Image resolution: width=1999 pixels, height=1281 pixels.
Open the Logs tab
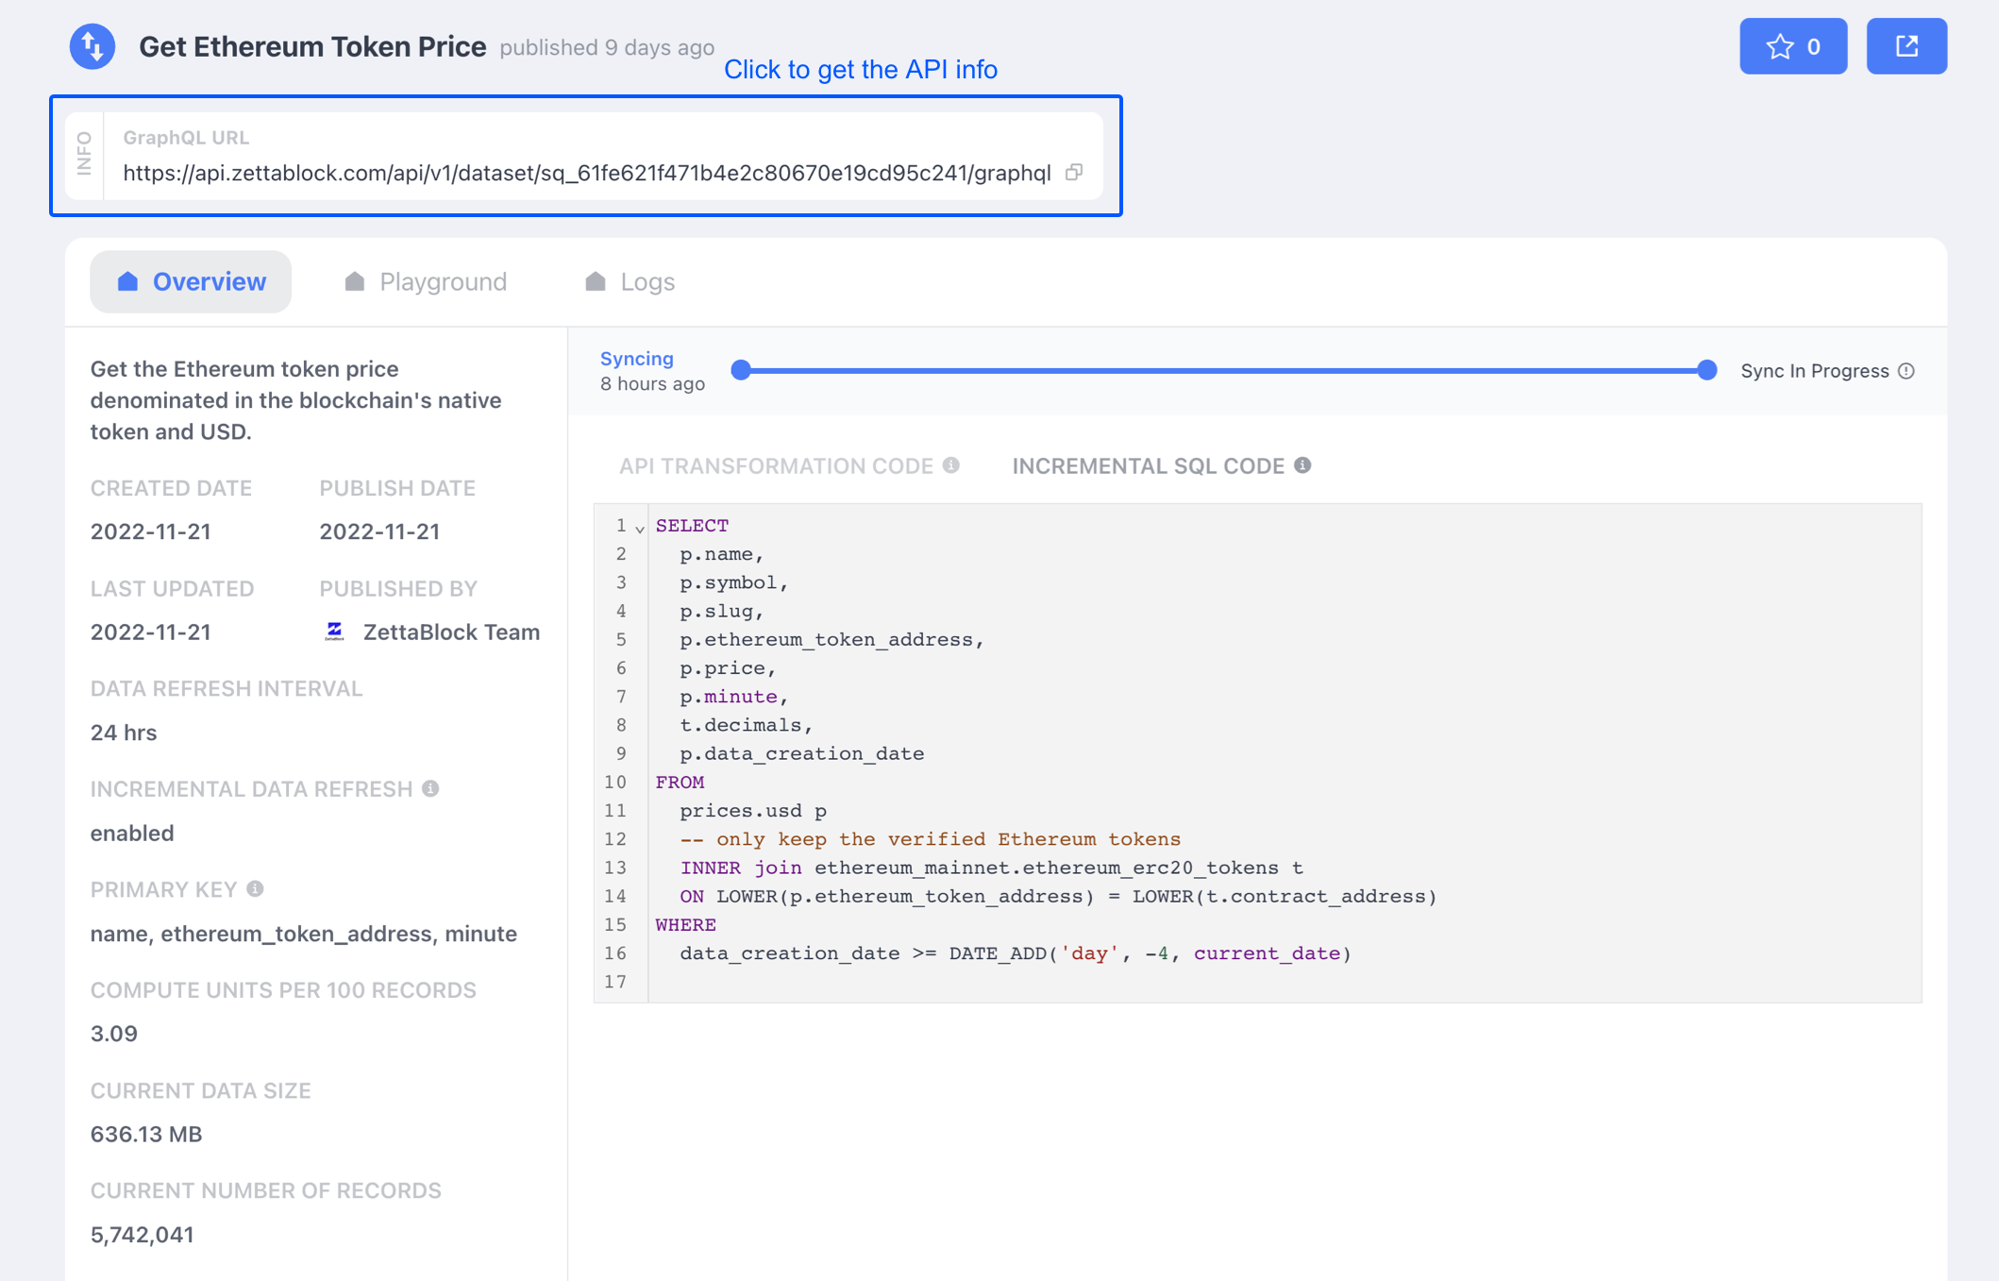click(x=630, y=281)
